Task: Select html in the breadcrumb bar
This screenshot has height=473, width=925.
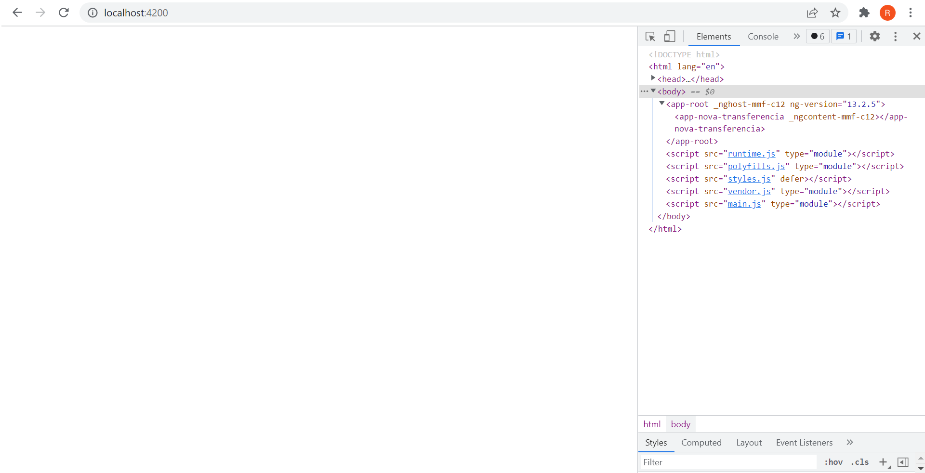Action: (652, 424)
